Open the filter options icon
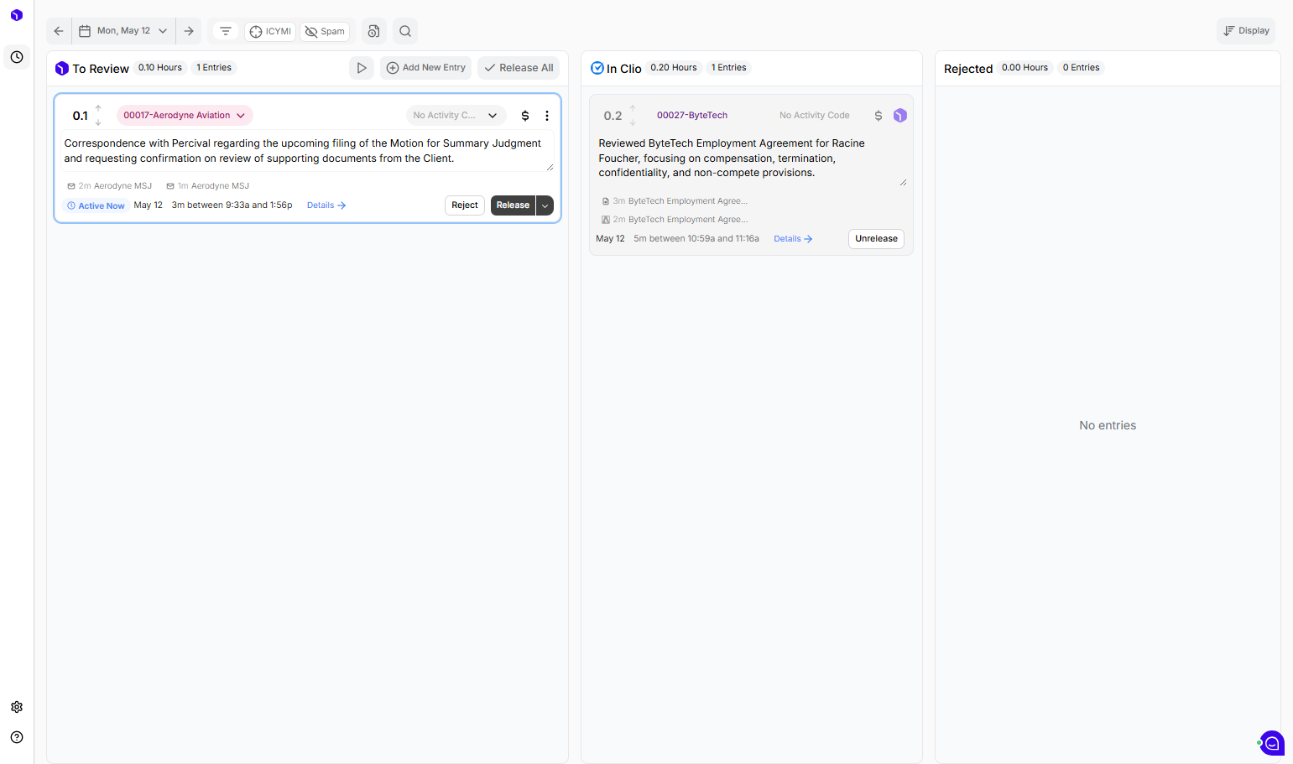The image size is (1293, 764). [226, 31]
